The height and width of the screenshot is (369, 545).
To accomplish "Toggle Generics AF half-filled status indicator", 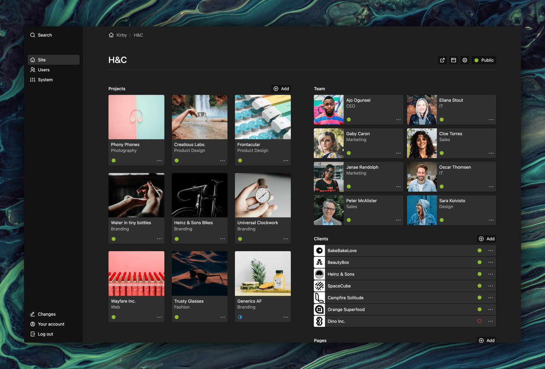I will (x=240, y=317).
